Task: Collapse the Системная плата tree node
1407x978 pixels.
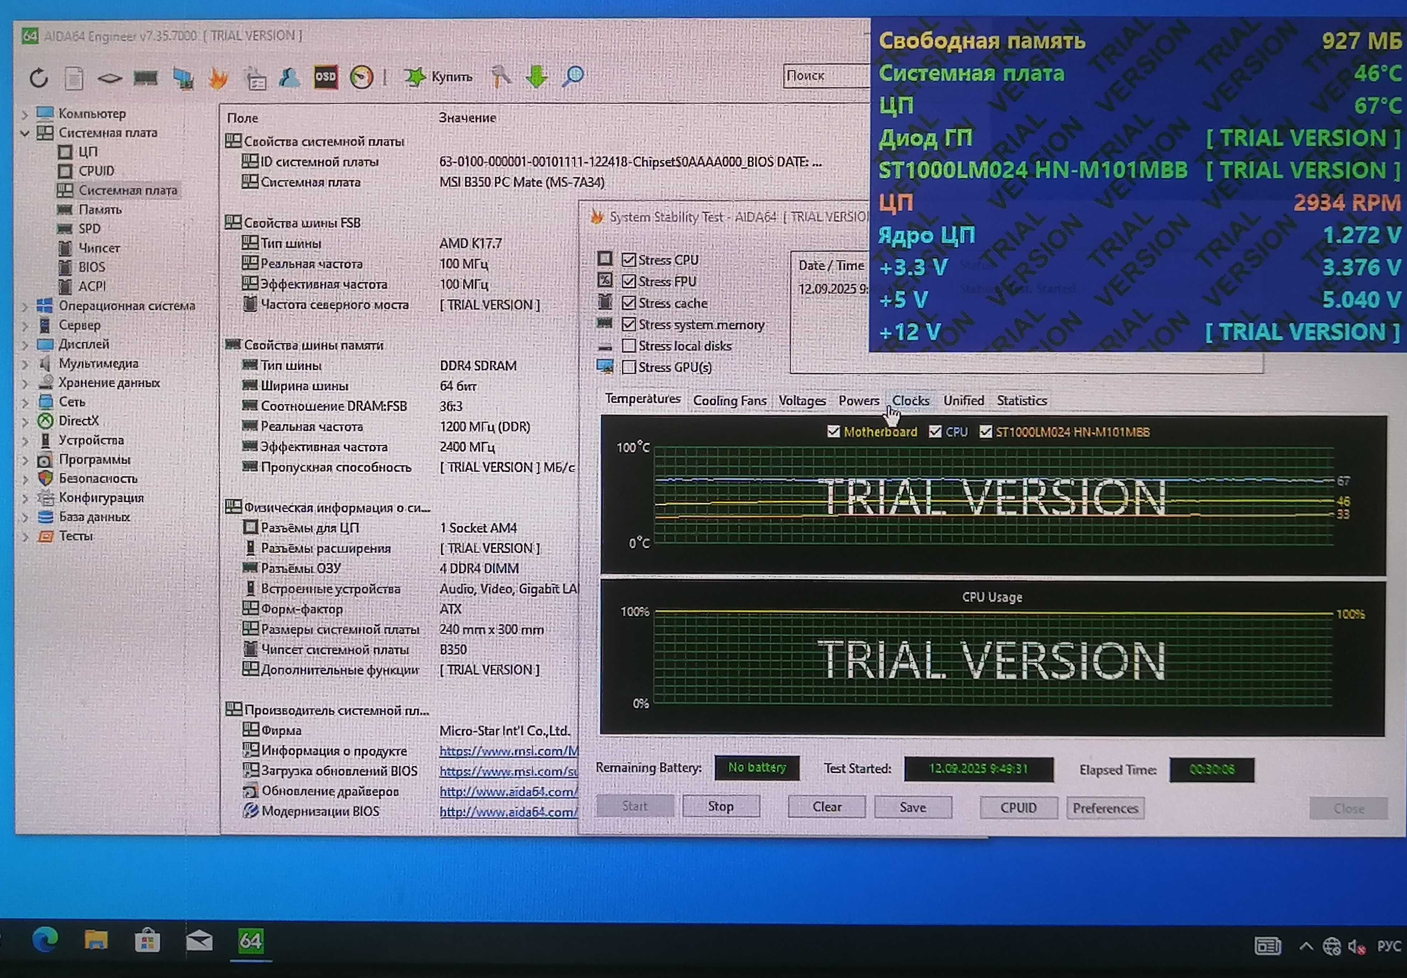Action: (x=24, y=133)
